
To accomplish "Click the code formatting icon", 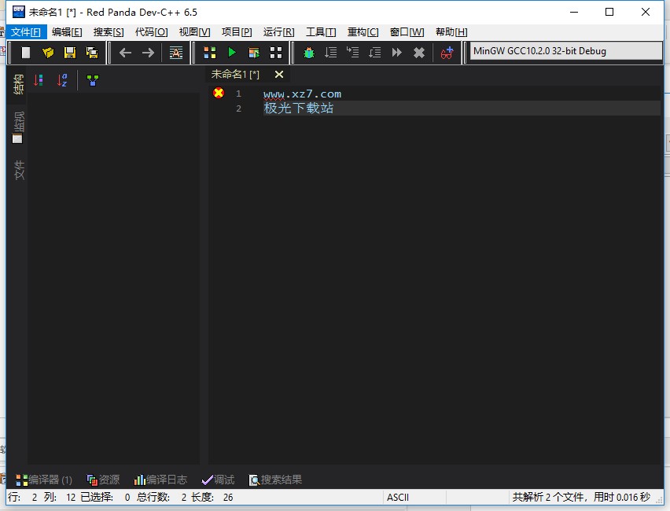I will pos(175,53).
